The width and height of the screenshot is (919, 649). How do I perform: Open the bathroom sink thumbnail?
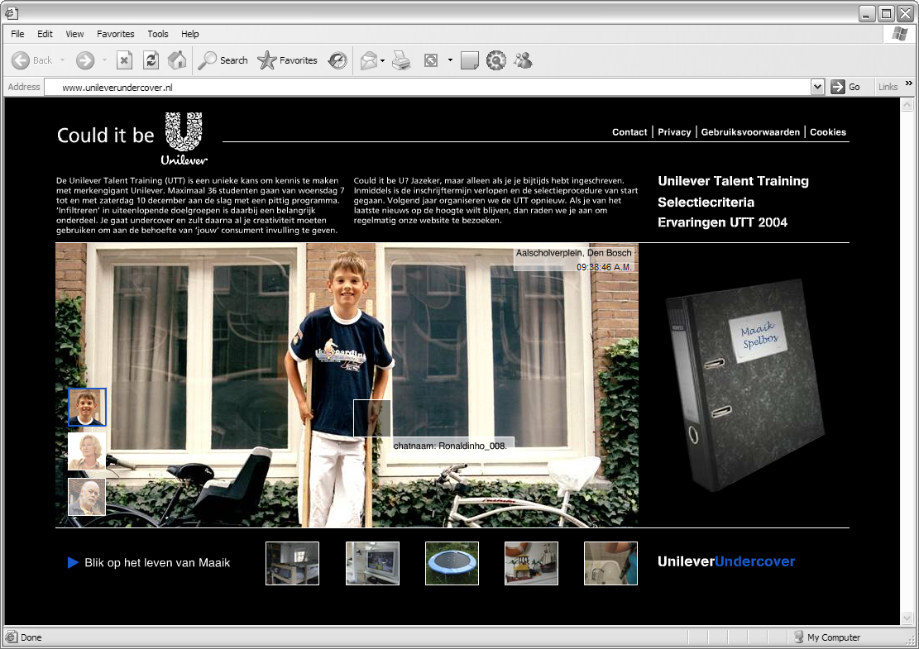(x=610, y=564)
